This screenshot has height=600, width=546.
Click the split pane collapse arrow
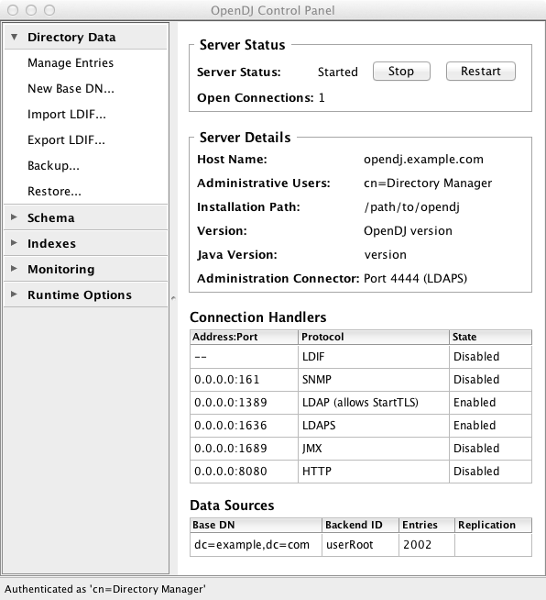pos(173,297)
